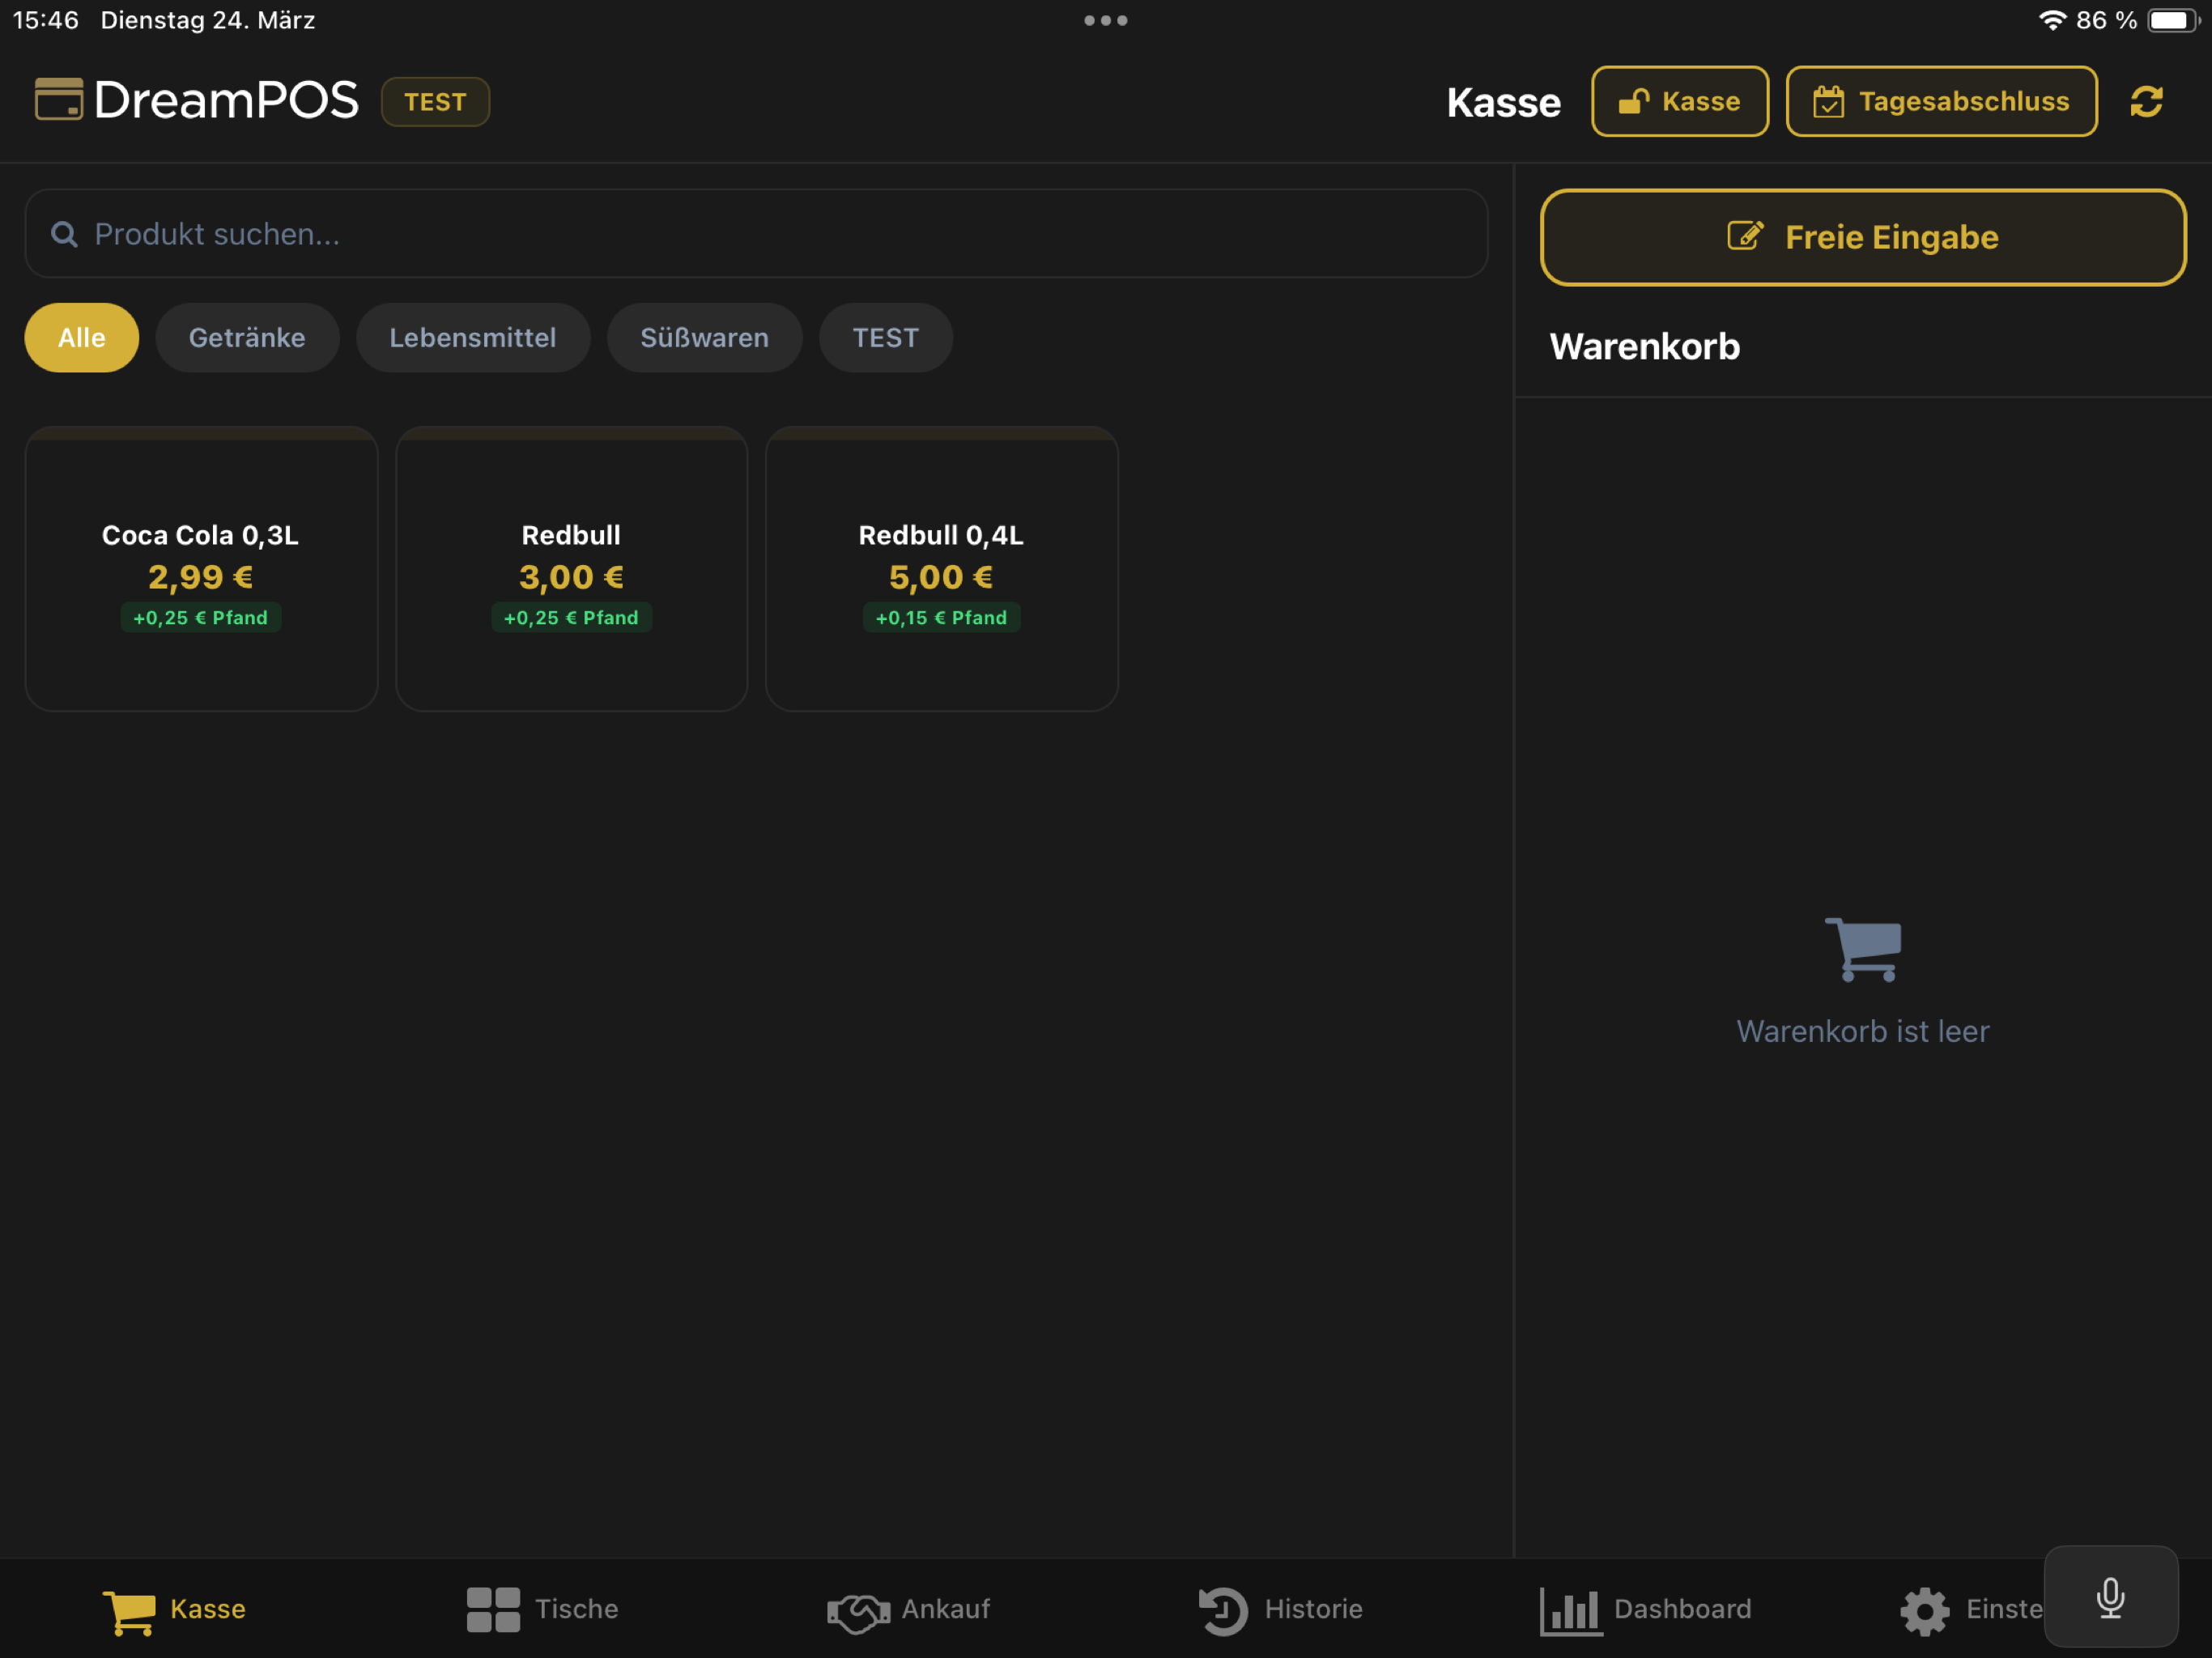The height and width of the screenshot is (1658, 2212).
Task: Click the battery status icon
Action: pos(2173,20)
